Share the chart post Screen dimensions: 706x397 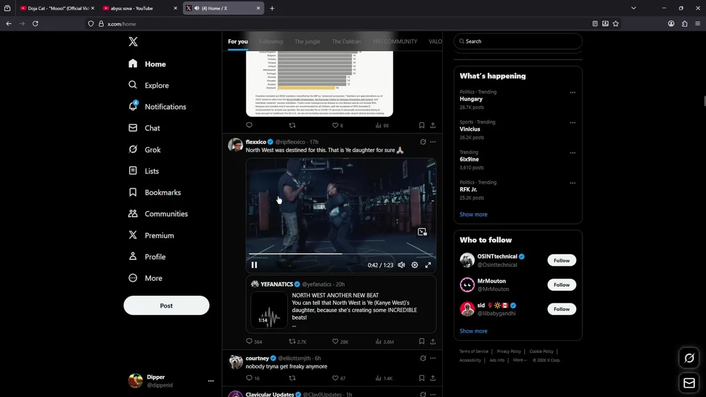[432, 126]
